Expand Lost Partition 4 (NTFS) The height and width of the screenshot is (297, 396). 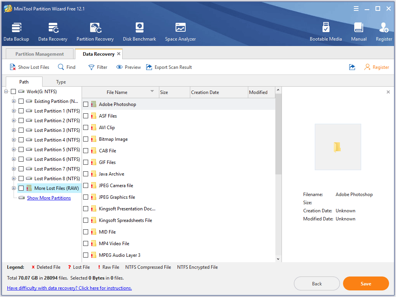(x=14, y=140)
